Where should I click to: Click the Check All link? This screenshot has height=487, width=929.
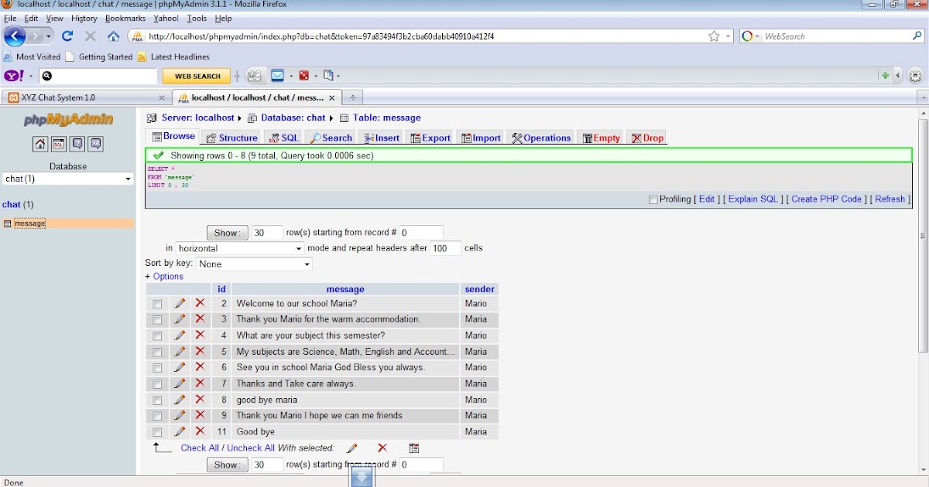click(198, 448)
